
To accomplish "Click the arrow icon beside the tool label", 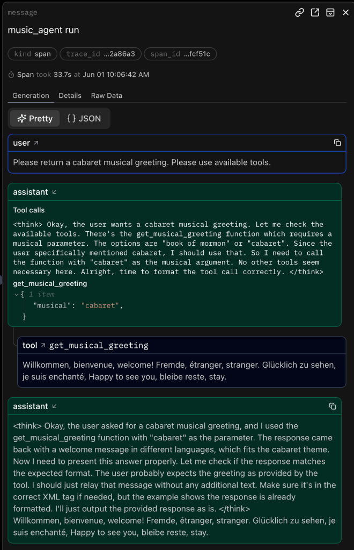I will click(43, 346).
